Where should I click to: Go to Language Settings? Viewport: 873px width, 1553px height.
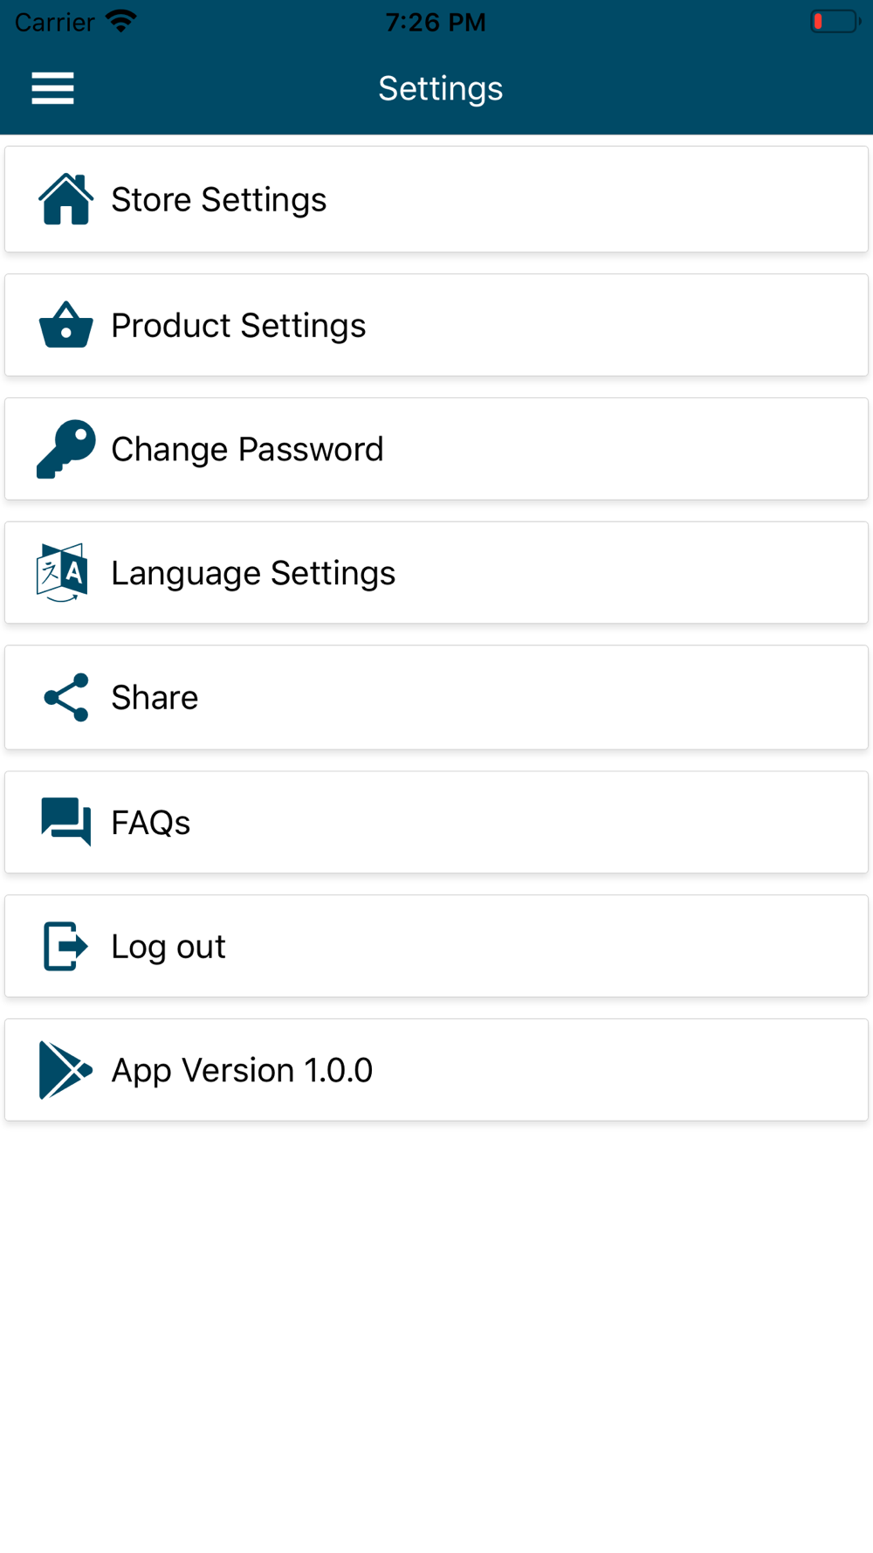[x=436, y=573]
